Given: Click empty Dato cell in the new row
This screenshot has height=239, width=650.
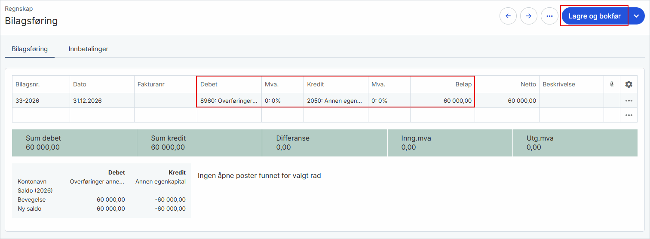Looking at the screenshot, I should (102, 115).
